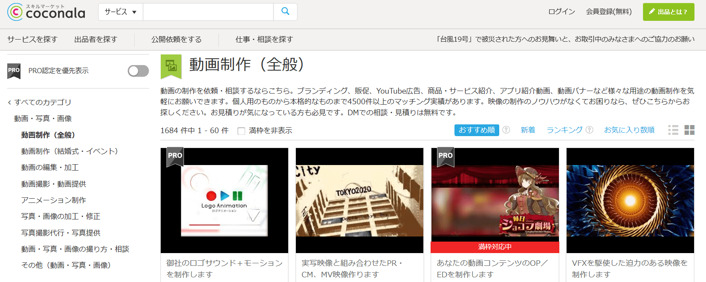Go back to すべてのカテゴリ via its chevron

(9, 103)
